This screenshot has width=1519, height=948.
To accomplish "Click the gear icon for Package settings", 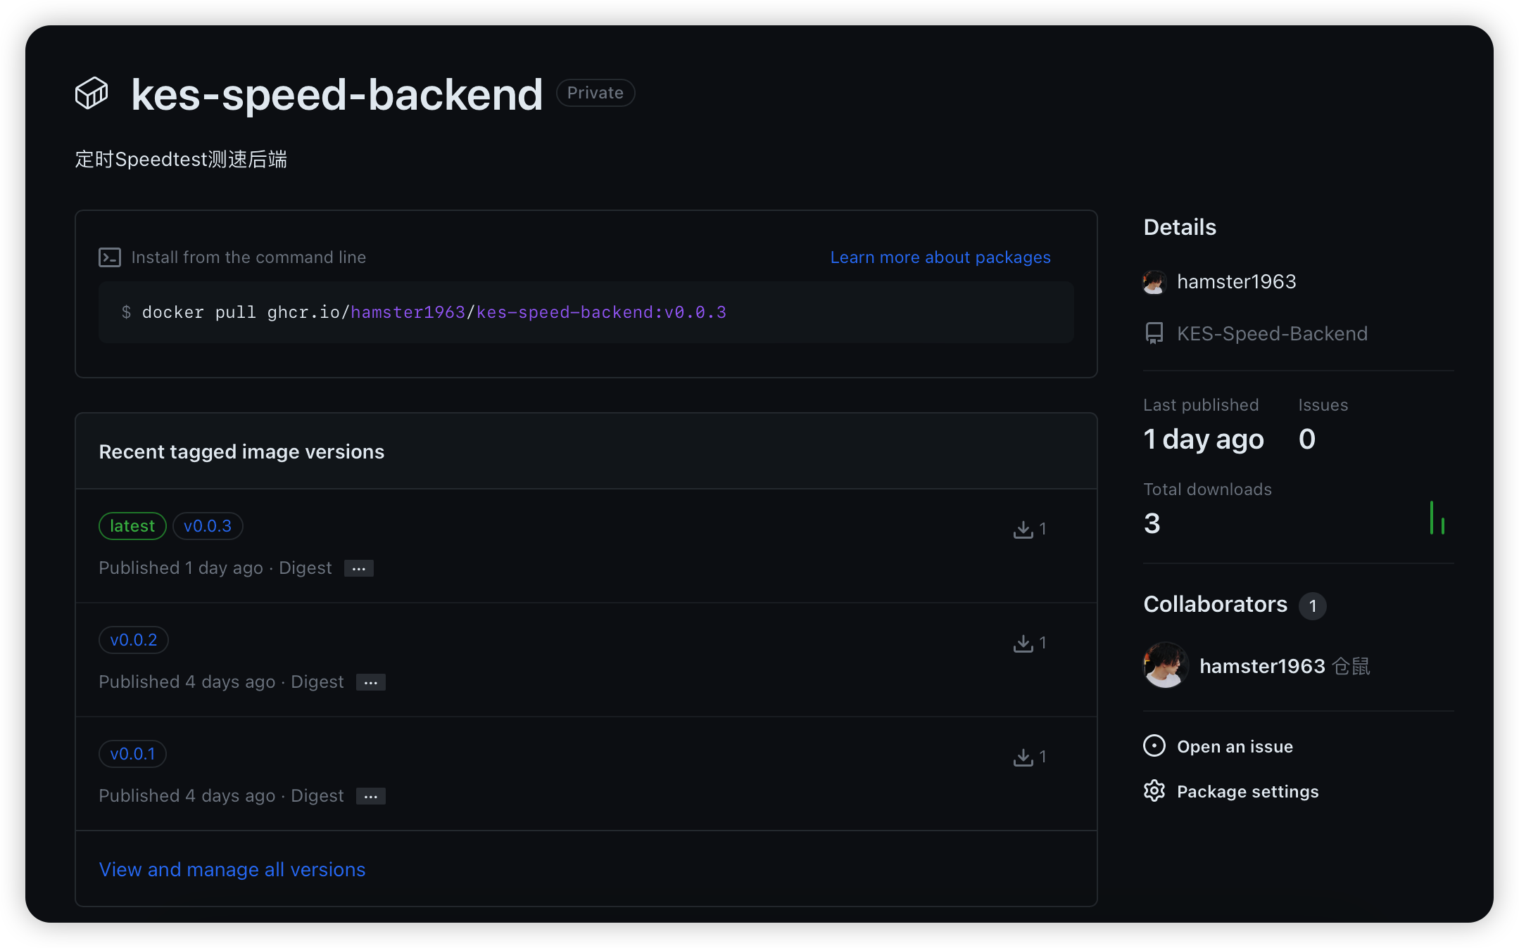I will point(1154,791).
